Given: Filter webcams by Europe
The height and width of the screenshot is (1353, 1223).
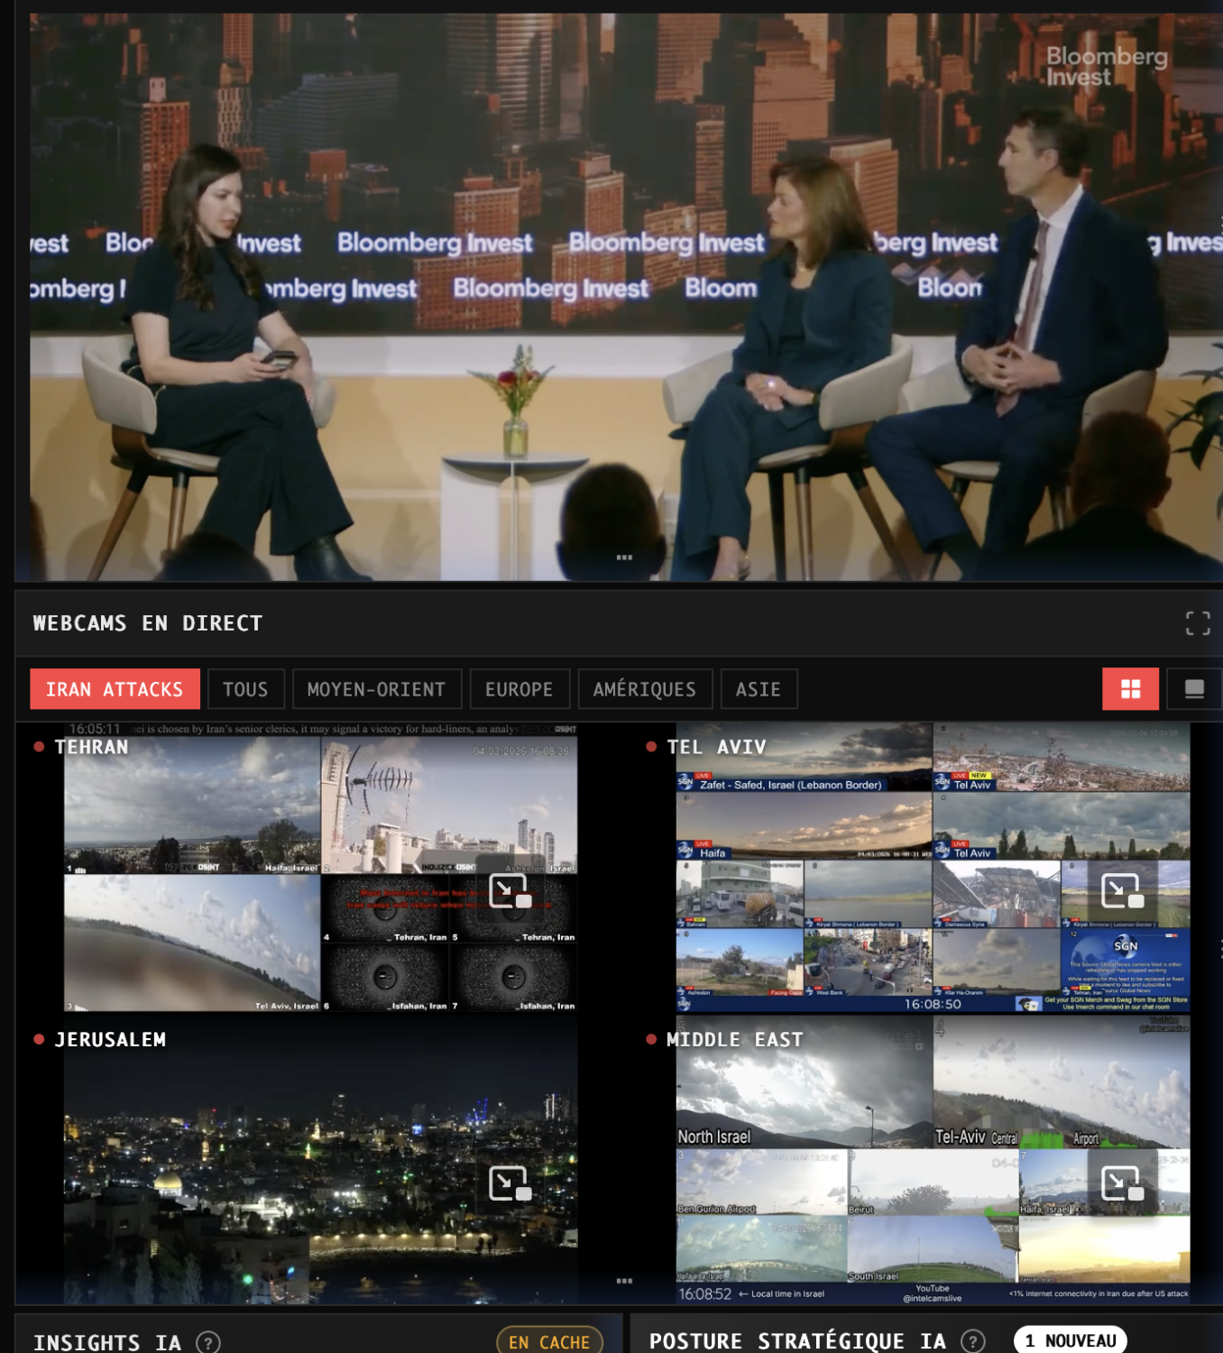Looking at the screenshot, I should [519, 689].
